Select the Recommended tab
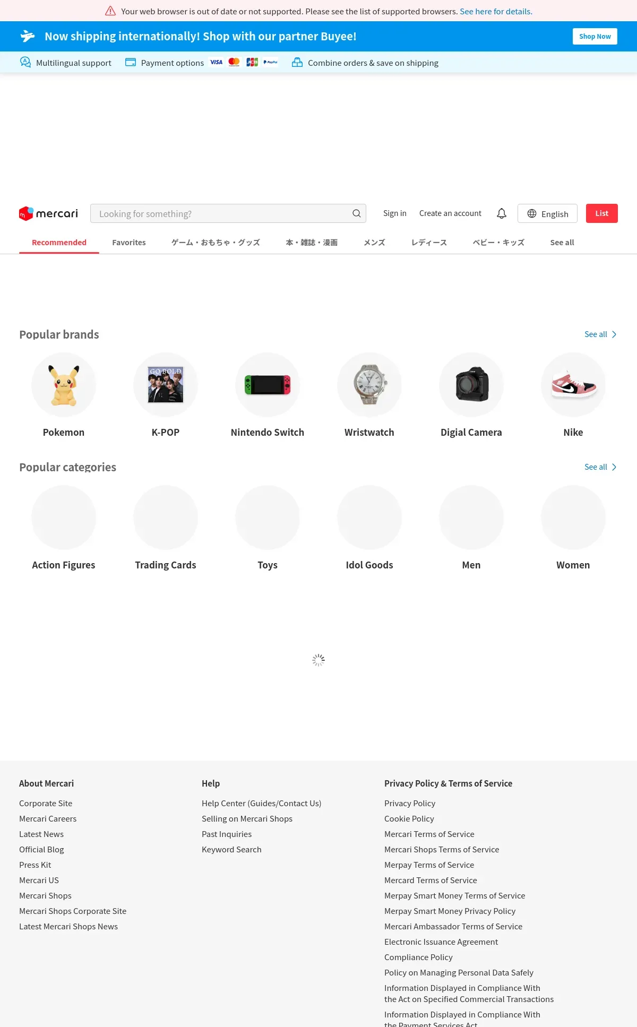Viewport: 637px width, 1027px height. coord(59,243)
